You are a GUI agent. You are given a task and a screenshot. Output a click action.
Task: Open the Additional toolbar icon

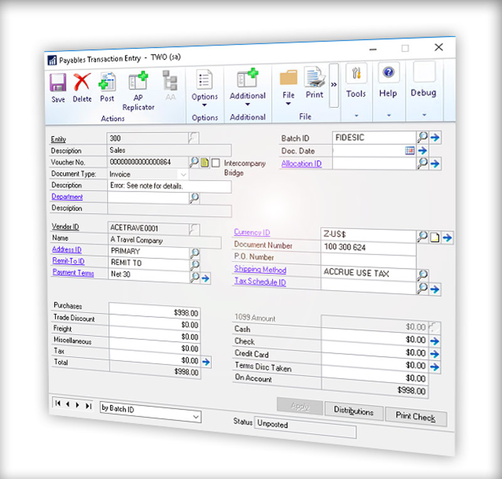point(247,78)
